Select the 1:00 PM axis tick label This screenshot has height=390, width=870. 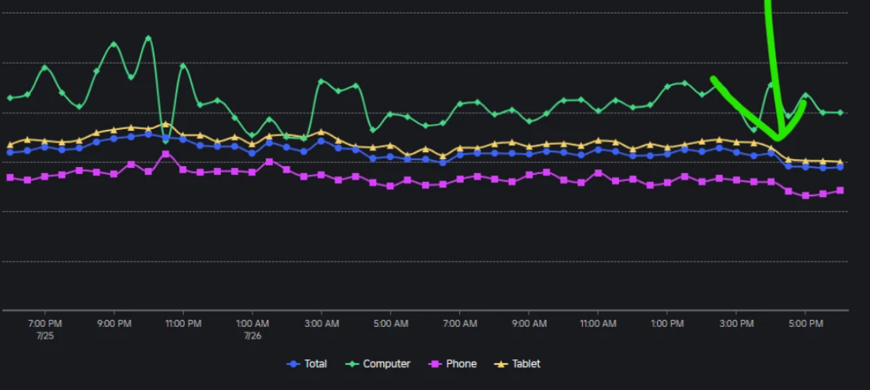pos(667,323)
